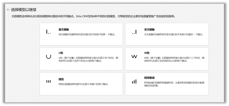
Task: 点击W形模型图标
Action: (134, 57)
